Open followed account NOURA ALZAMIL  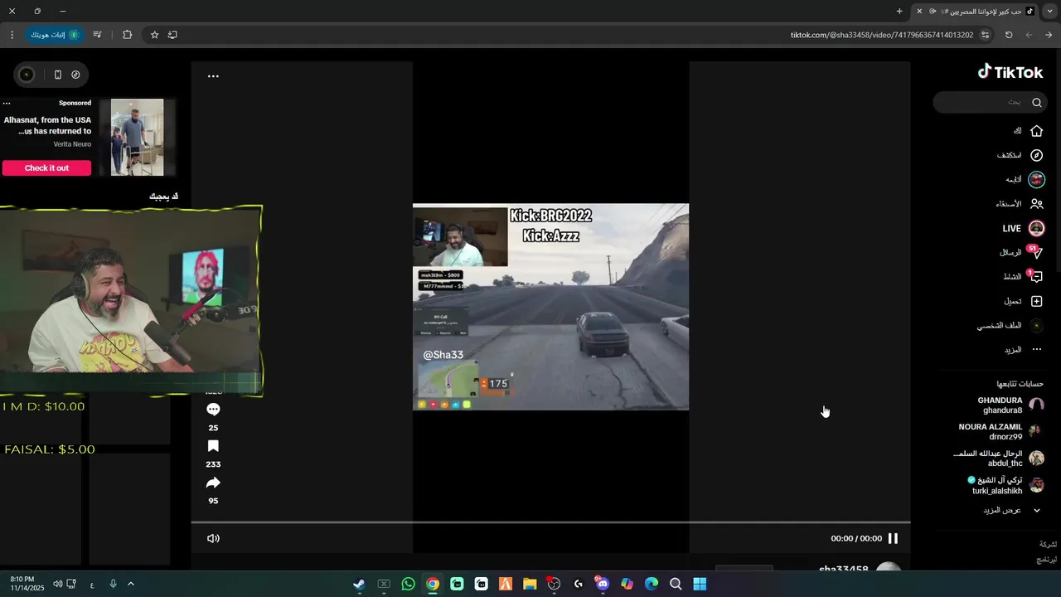pos(1000,431)
